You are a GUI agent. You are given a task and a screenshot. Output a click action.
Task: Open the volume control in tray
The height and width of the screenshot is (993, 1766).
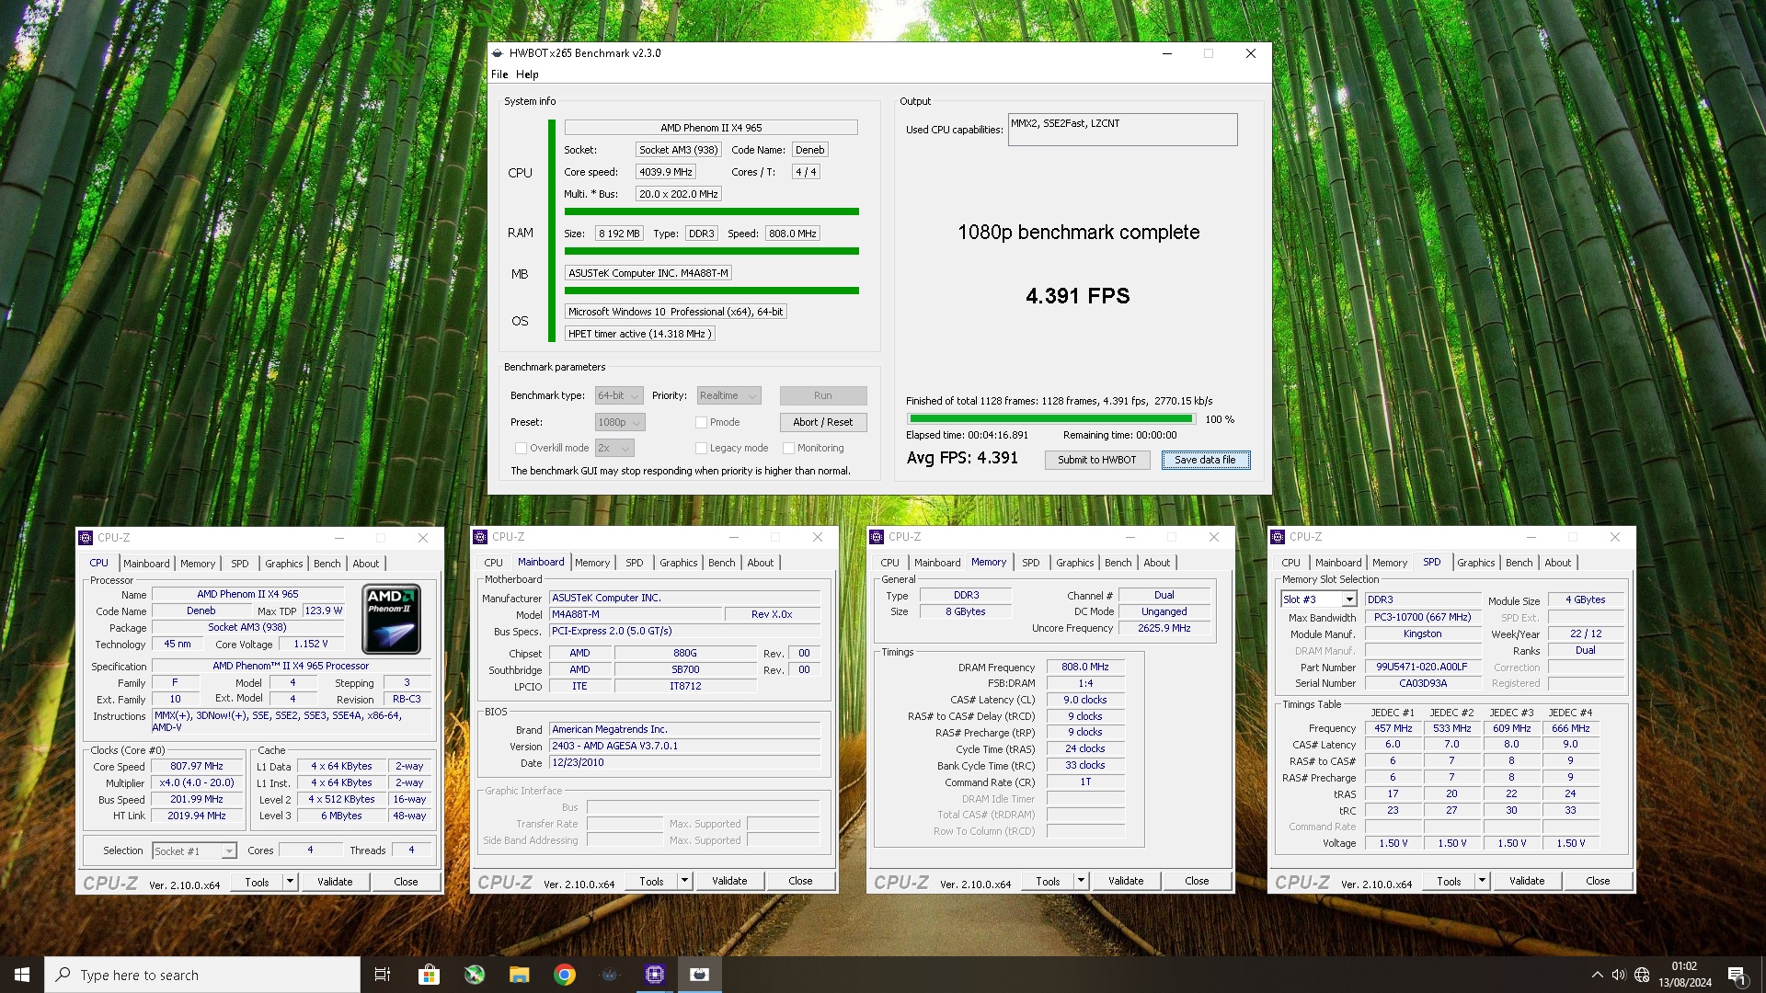click(1619, 975)
